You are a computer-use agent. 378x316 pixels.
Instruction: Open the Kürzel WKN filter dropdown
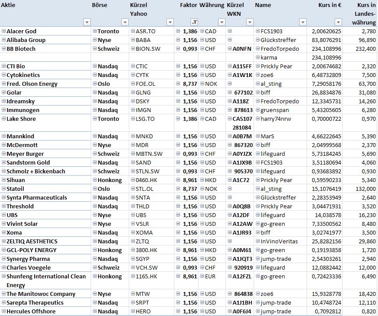point(250,22)
